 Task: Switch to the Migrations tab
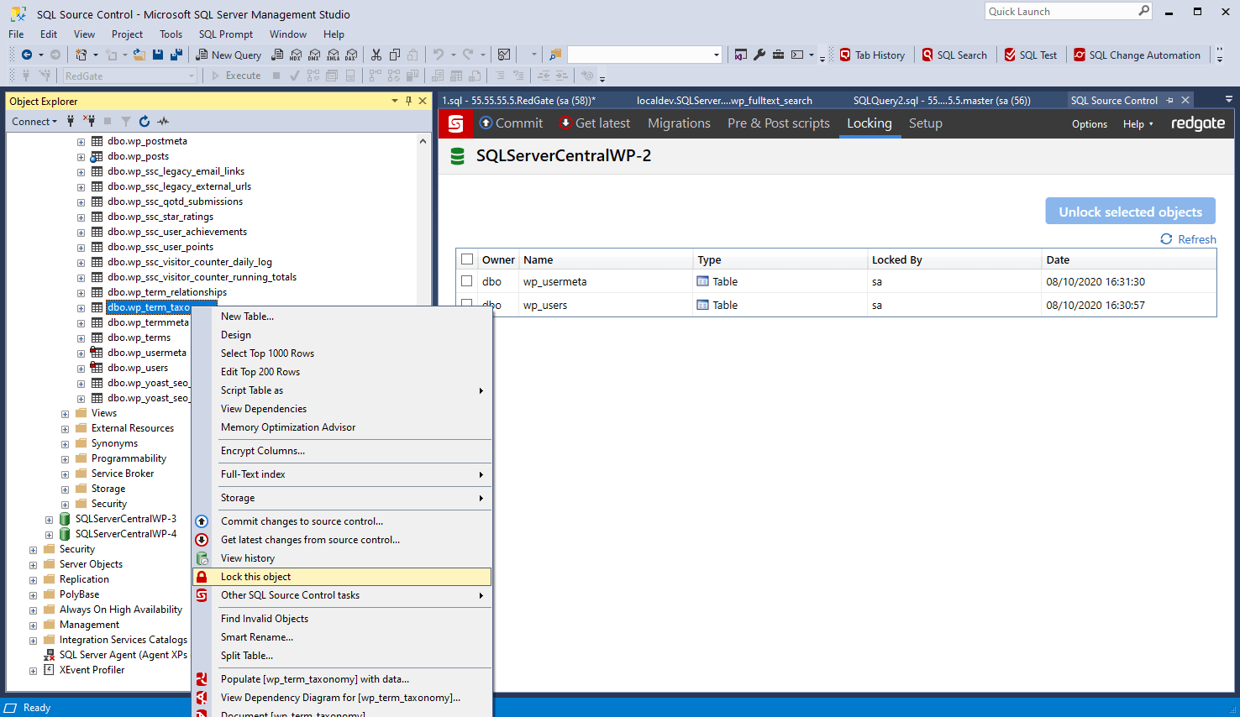coord(679,123)
